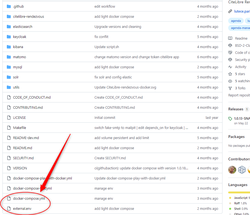Click the star icon next to 5 stars

230,74
